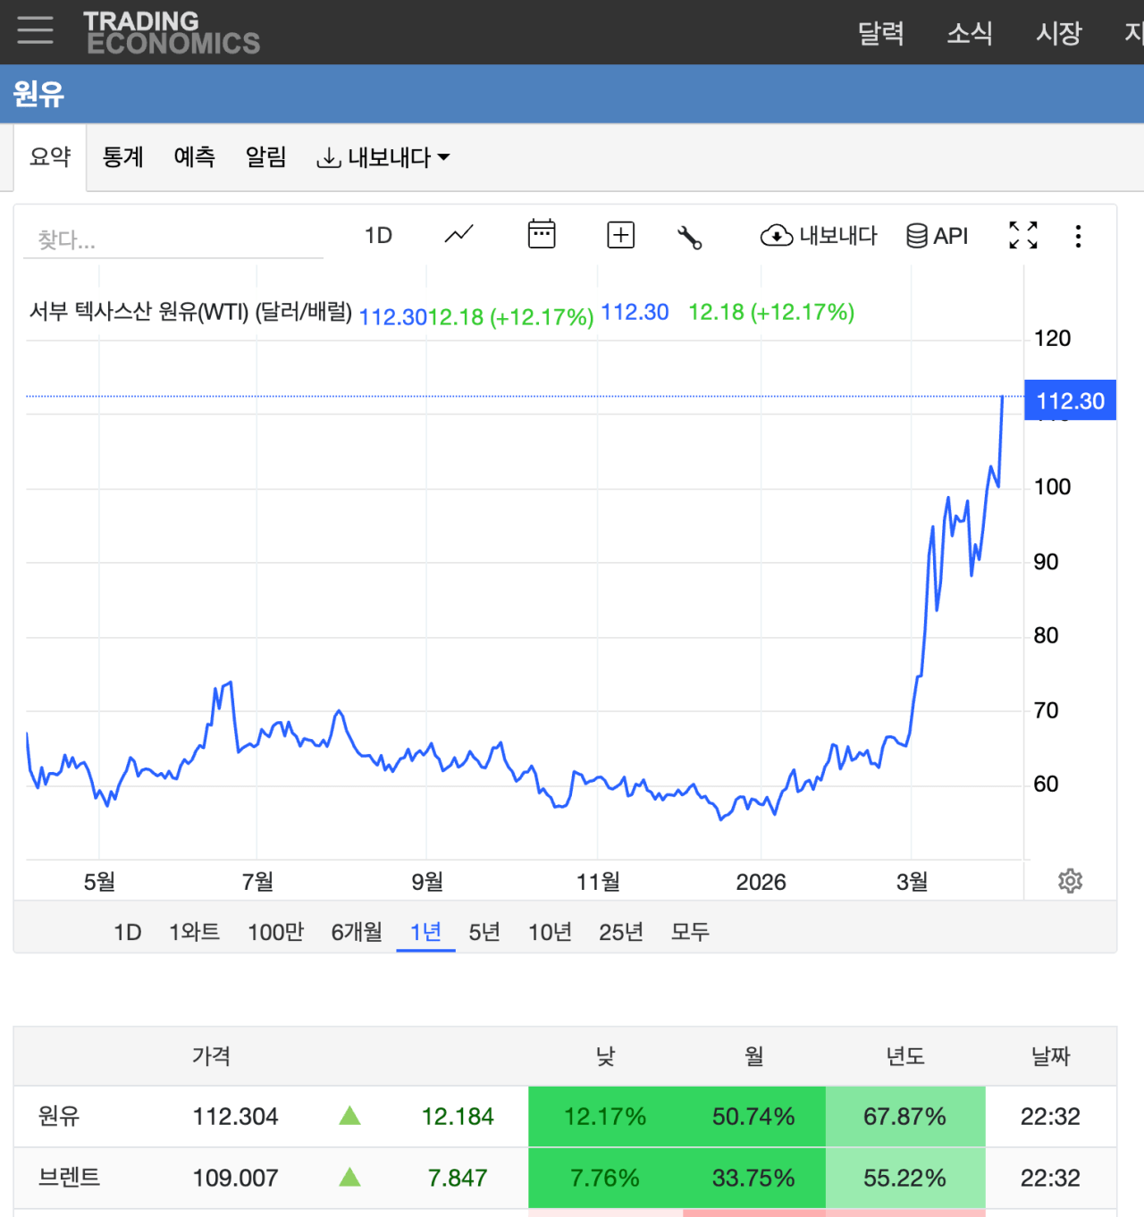Open the hamburger navigation menu
1144x1217 pixels.
click(x=35, y=29)
